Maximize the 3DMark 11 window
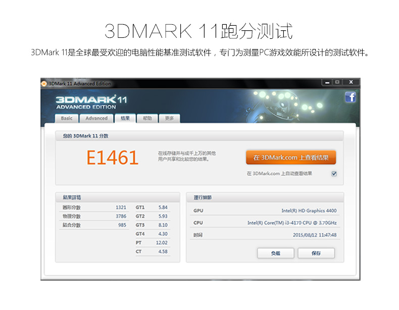Screen dimensions: 399x310 pos(337,82)
